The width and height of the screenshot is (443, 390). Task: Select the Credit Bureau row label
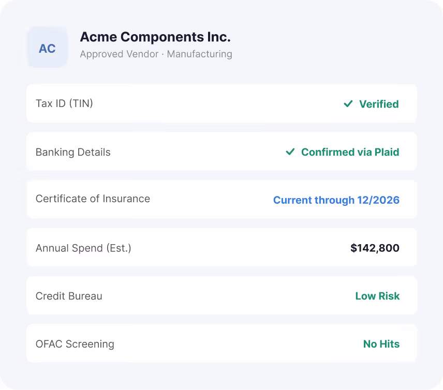[69, 296]
